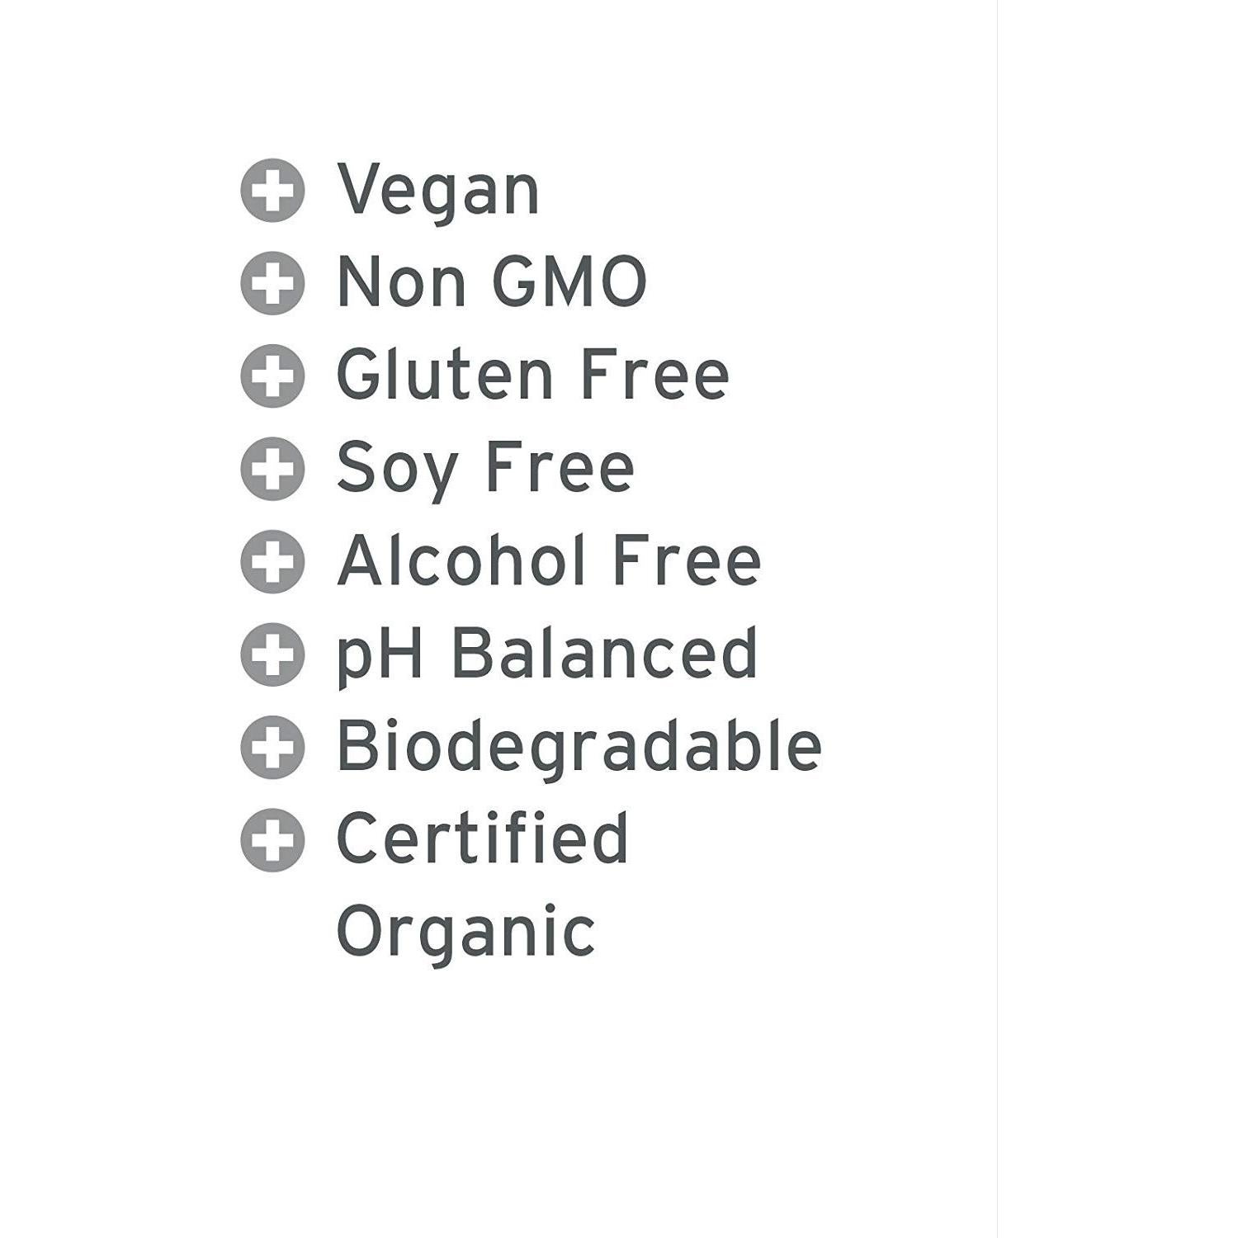
Task: Select the Non GMO text label
Action: coord(491,283)
